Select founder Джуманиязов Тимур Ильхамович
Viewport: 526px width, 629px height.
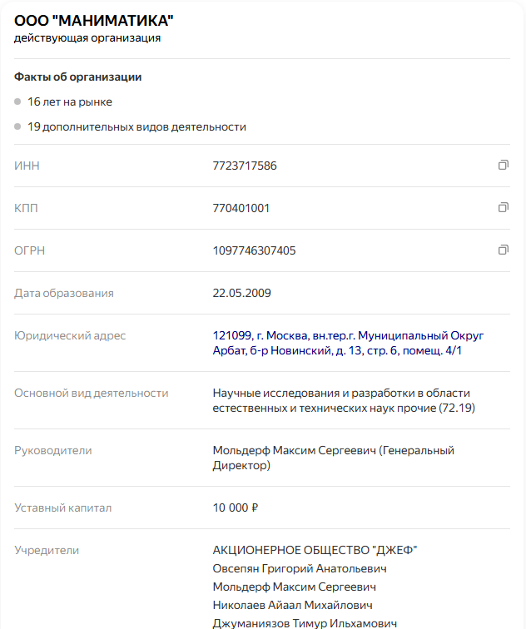[x=305, y=623]
